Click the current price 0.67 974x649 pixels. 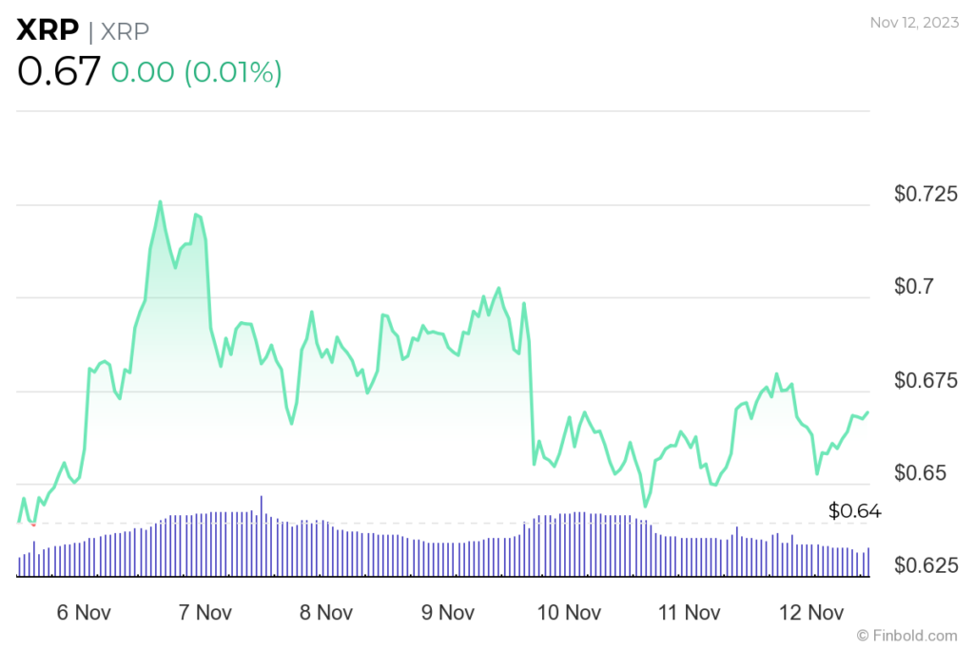(58, 71)
